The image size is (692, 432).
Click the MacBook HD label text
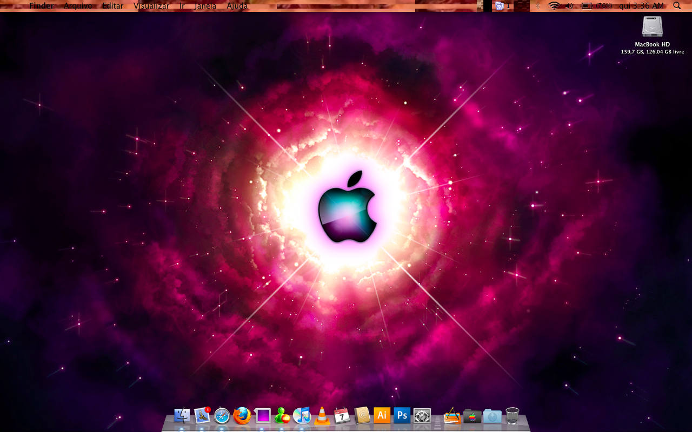click(652, 44)
